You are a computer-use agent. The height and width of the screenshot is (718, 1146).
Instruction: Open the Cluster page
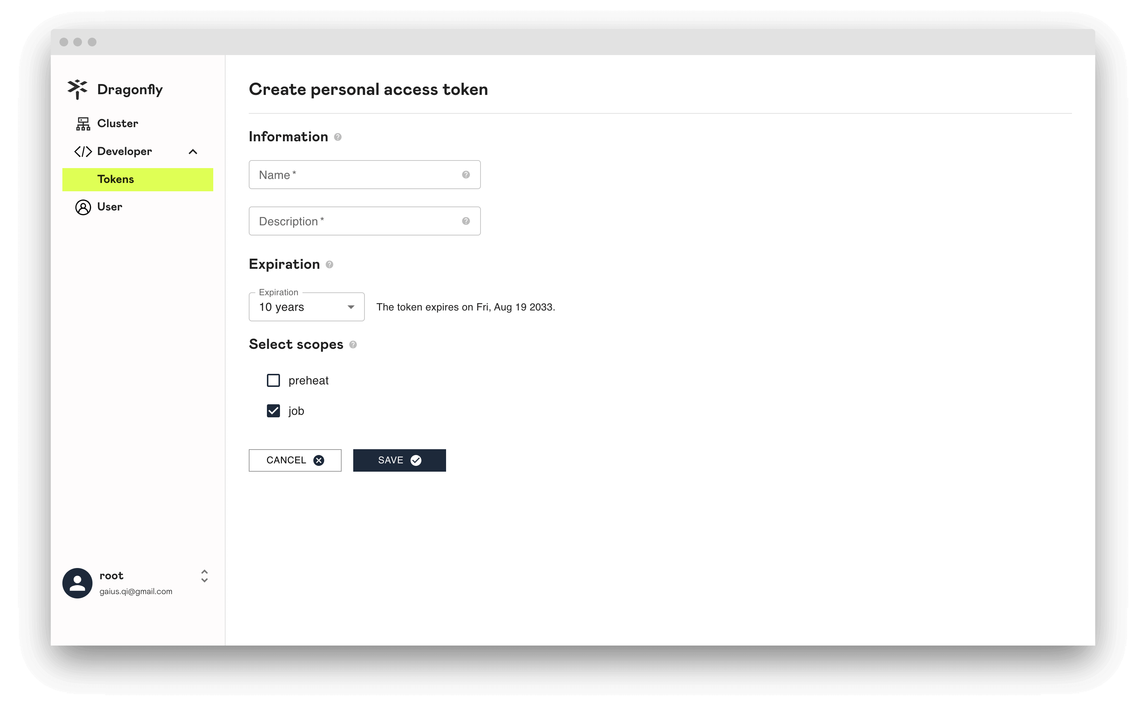tap(138, 124)
